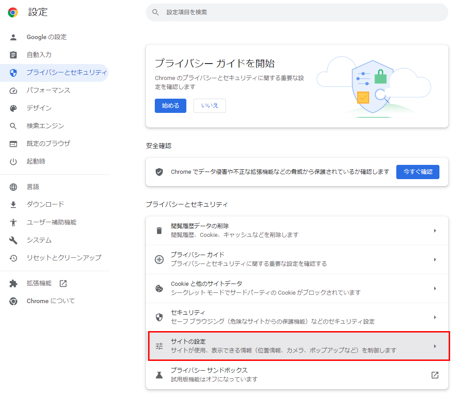Click the magnifier icon for 検索エンジン
This screenshot has width=467, height=400.
tap(13, 126)
